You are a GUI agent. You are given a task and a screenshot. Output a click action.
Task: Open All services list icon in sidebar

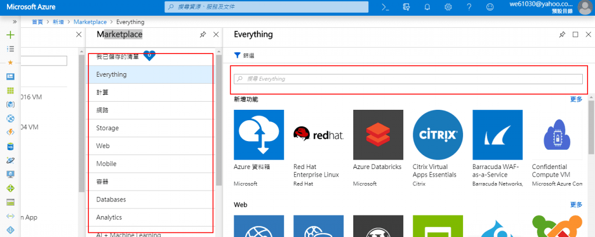[10, 49]
